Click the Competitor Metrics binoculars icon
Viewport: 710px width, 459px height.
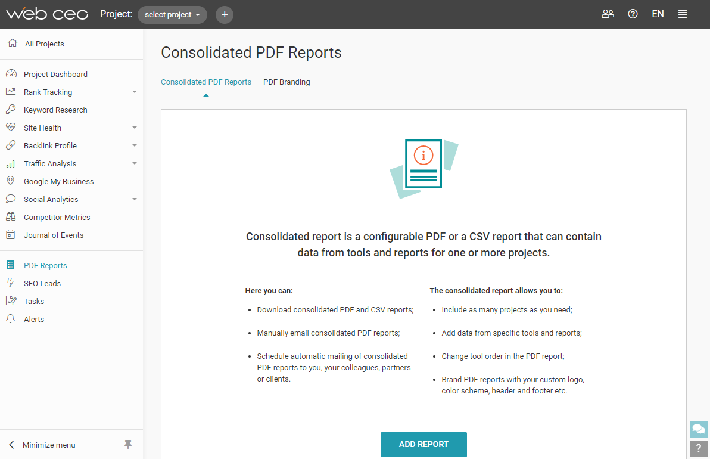11,216
